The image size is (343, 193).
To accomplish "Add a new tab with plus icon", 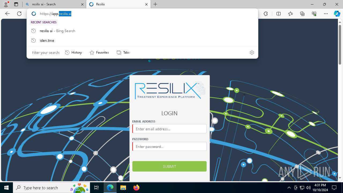I will click(155, 4).
